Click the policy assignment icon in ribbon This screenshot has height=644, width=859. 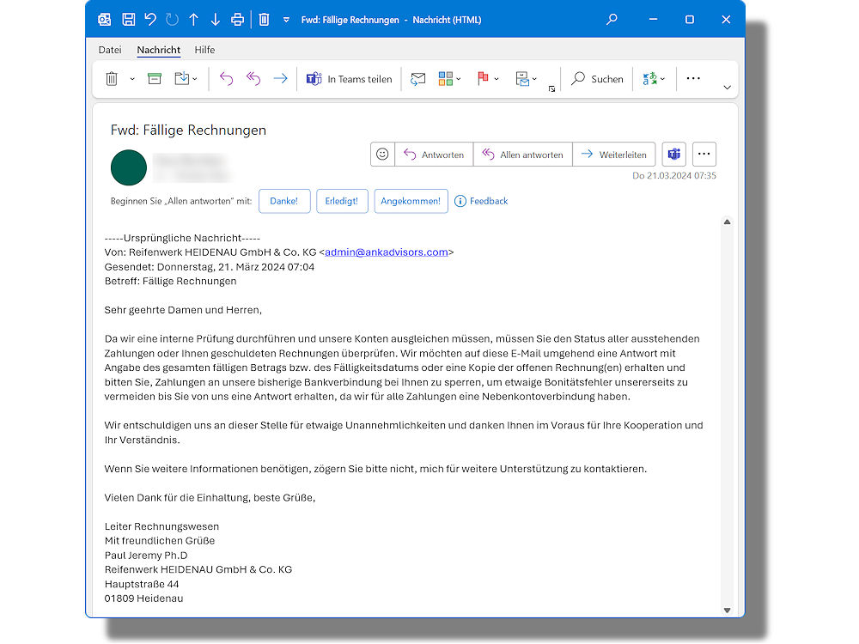522,79
